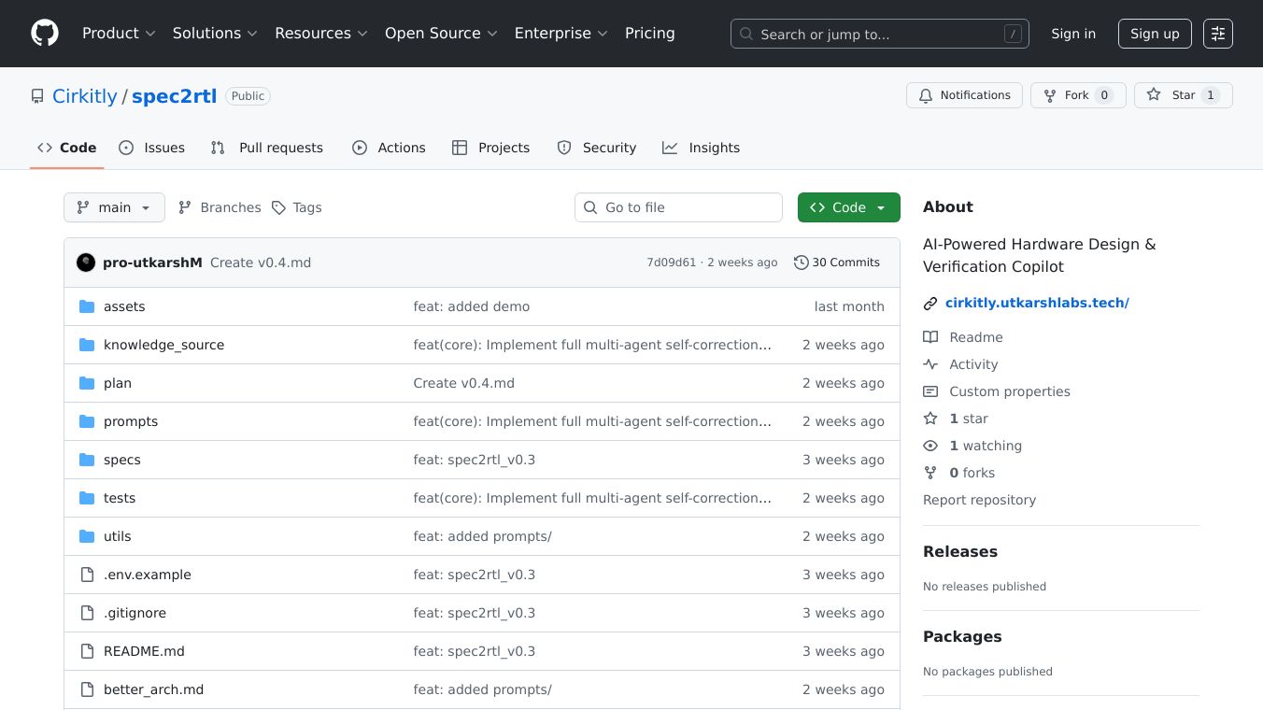The height and width of the screenshot is (710, 1263).
Task: Click the pro-utkarshM avatar image
Action: (86, 263)
